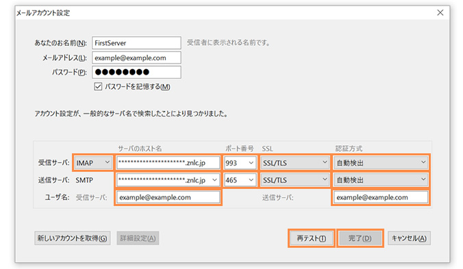Image resolution: width=463 pixels, height=269 pixels.
Task: Open the IMAP protocol dropdown
Action: [92, 163]
